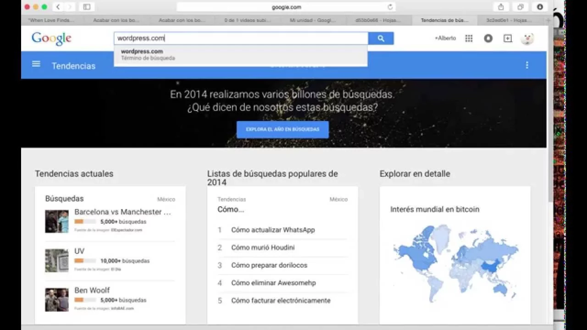Click the +Alberto profile link
587x330 pixels.
pos(445,38)
